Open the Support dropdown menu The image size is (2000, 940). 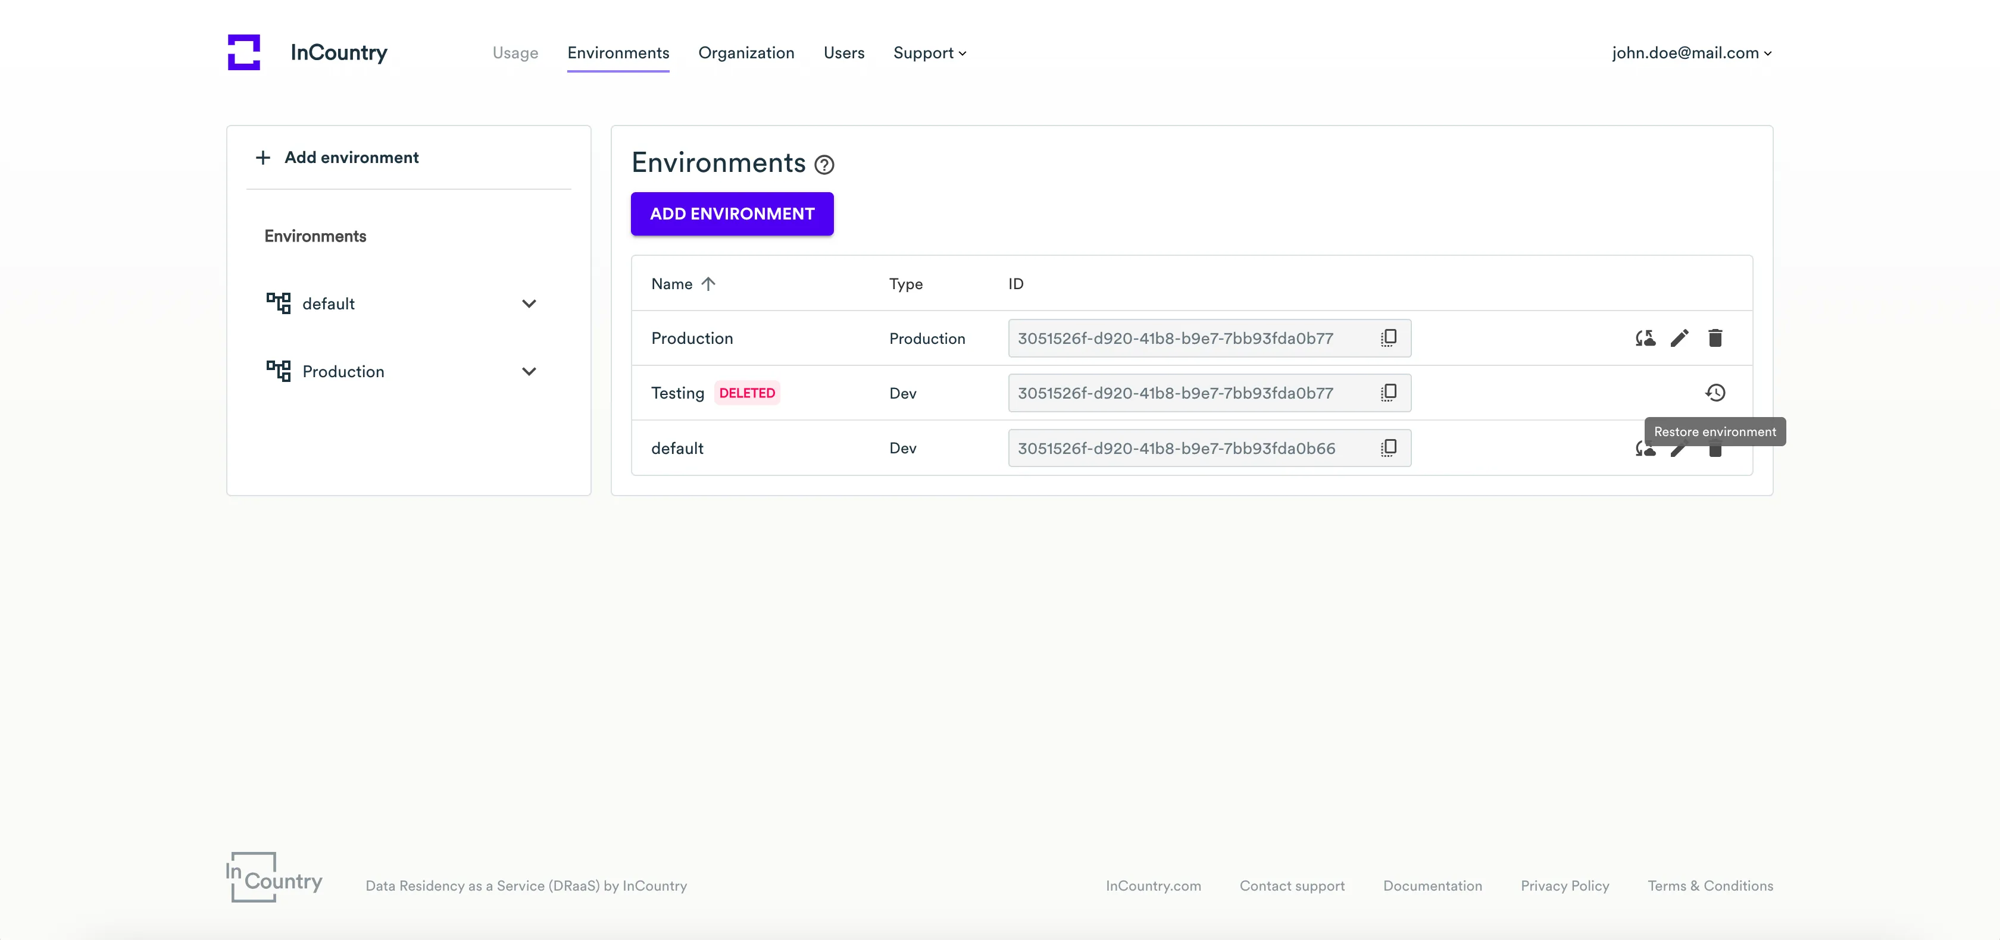pyautogui.click(x=929, y=53)
